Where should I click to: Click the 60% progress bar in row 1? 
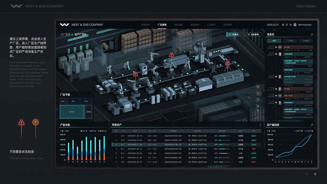point(224,136)
